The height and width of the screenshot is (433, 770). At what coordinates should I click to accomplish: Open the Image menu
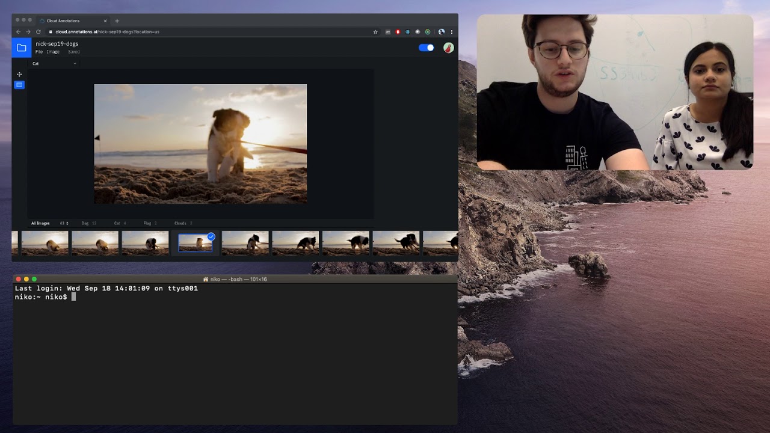[x=53, y=52]
